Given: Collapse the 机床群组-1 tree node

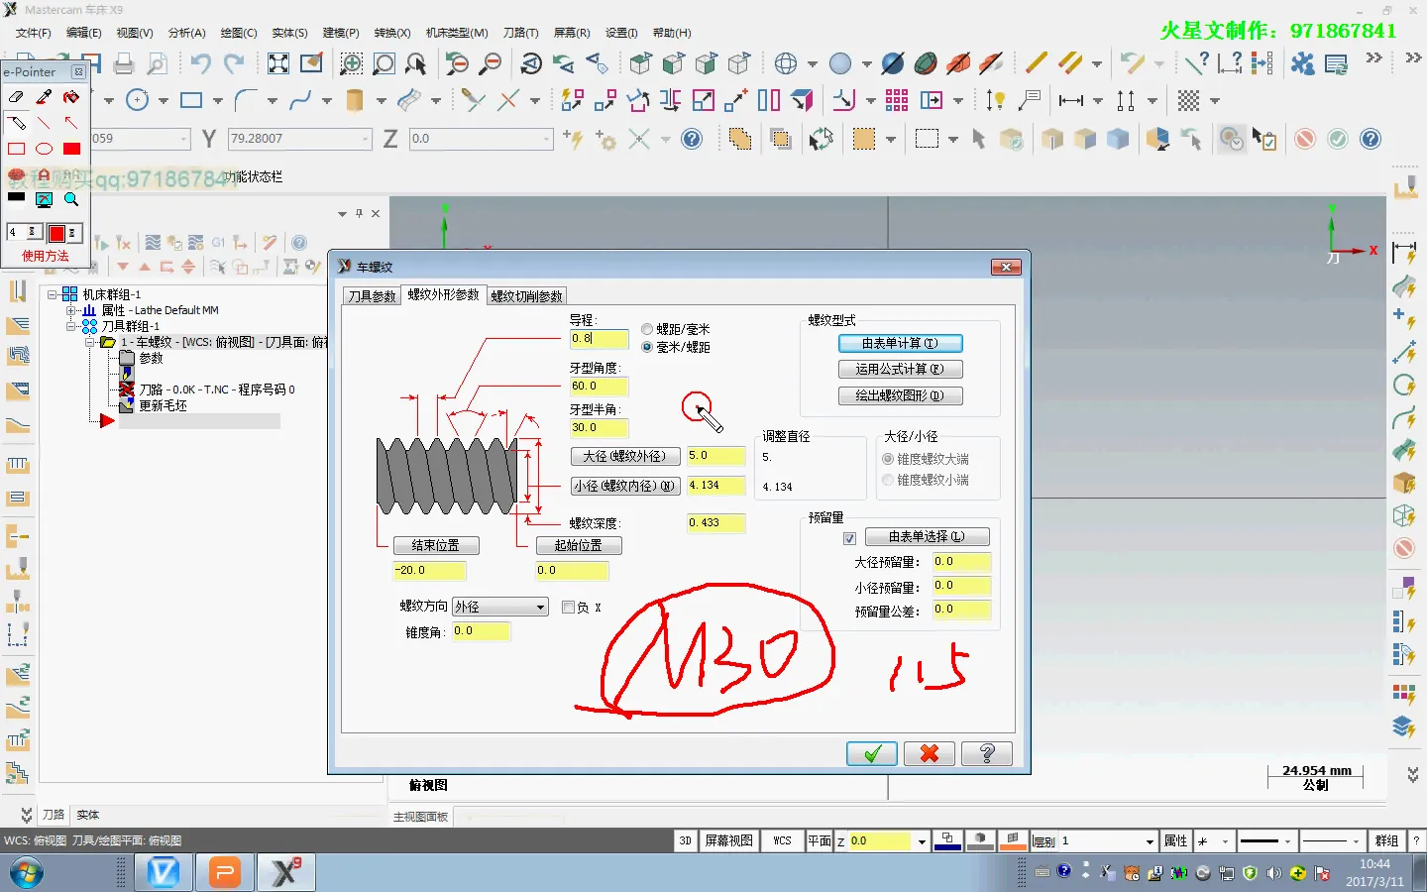Looking at the screenshot, I should [53, 294].
